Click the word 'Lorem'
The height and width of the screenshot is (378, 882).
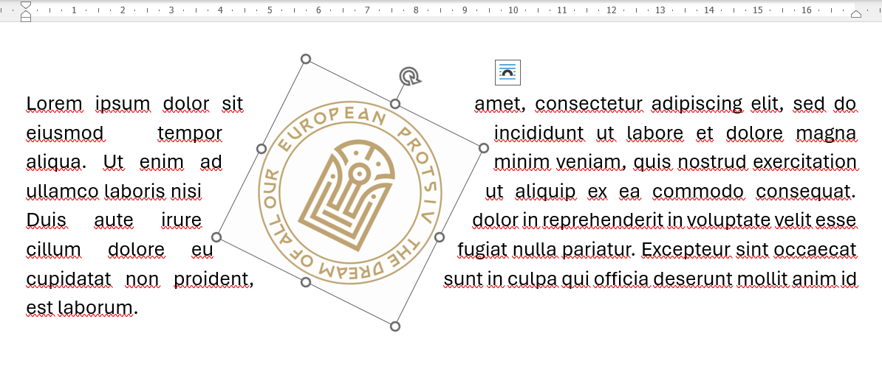tap(55, 104)
